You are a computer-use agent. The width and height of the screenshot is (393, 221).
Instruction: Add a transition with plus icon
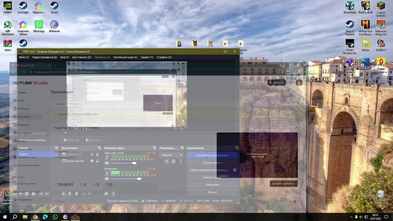pos(166,161)
